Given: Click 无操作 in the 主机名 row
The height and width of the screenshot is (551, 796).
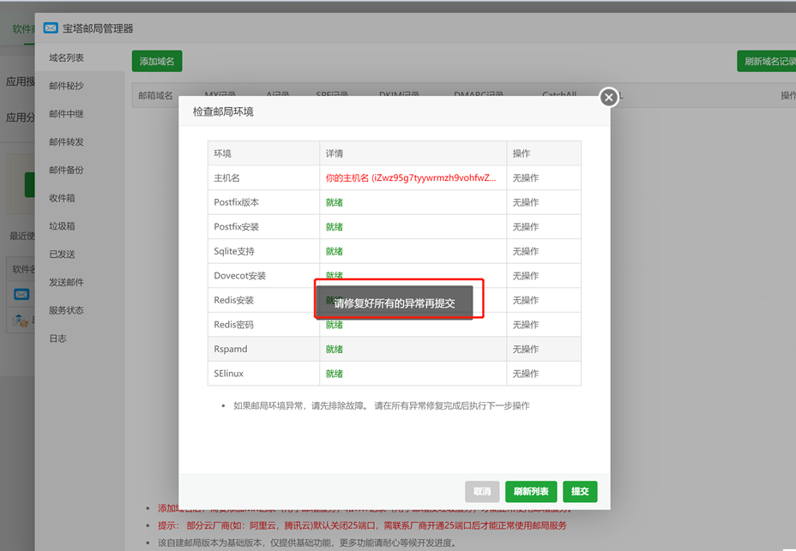Looking at the screenshot, I should coord(526,178).
